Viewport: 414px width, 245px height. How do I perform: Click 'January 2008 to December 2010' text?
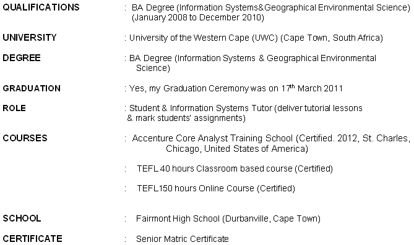tap(198, 18)
